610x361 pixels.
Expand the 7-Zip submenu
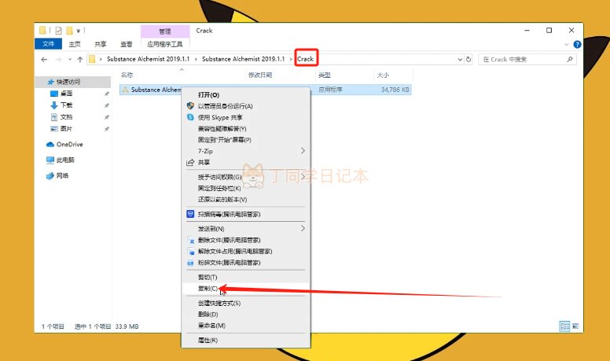pyautogui.click(x=246, y=151)
